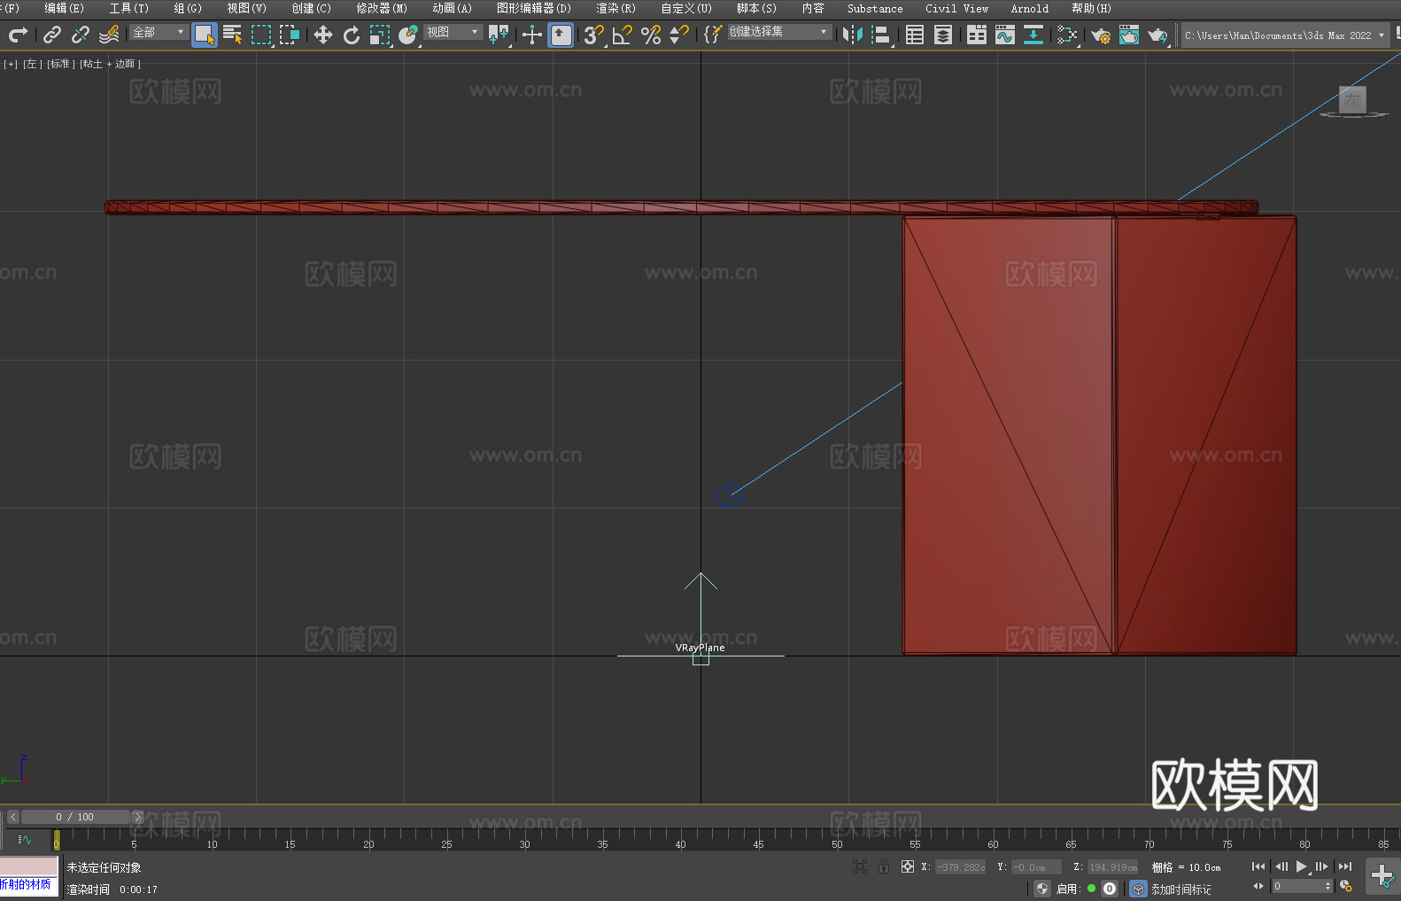
Task: Step to next frame
Action: 1322,866
